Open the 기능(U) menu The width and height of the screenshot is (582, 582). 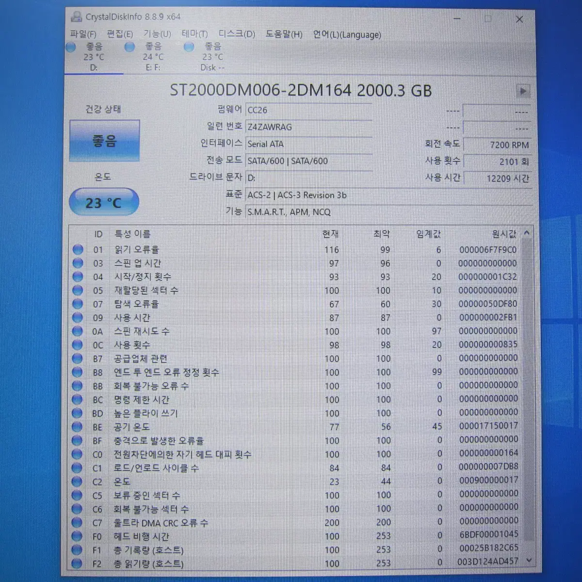pyautogui.click(x=157, y=34)
